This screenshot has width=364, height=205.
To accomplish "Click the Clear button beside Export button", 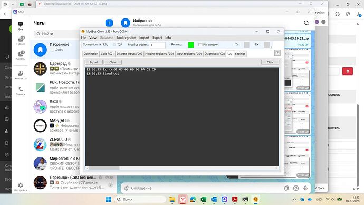I will click(x=112, y=62).
